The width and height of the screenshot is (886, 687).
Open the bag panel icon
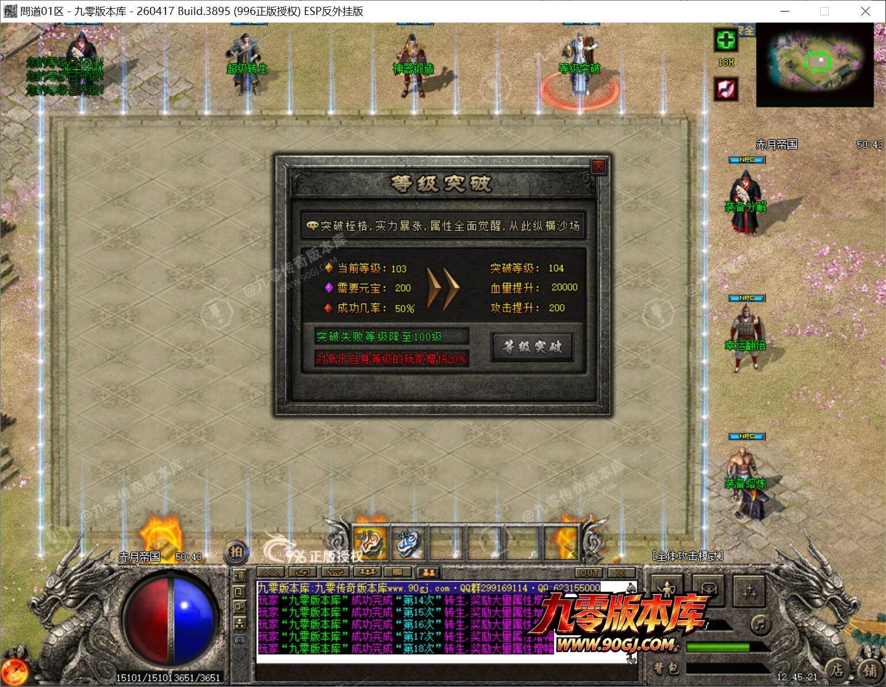(708, 591)
